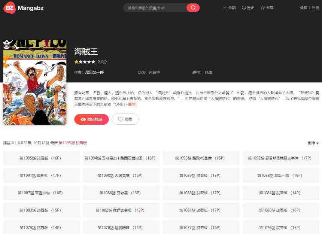This screenshot has width=322, height=234.
Task: Open author 尾田榮一郎 link
Action: [94, 72]
